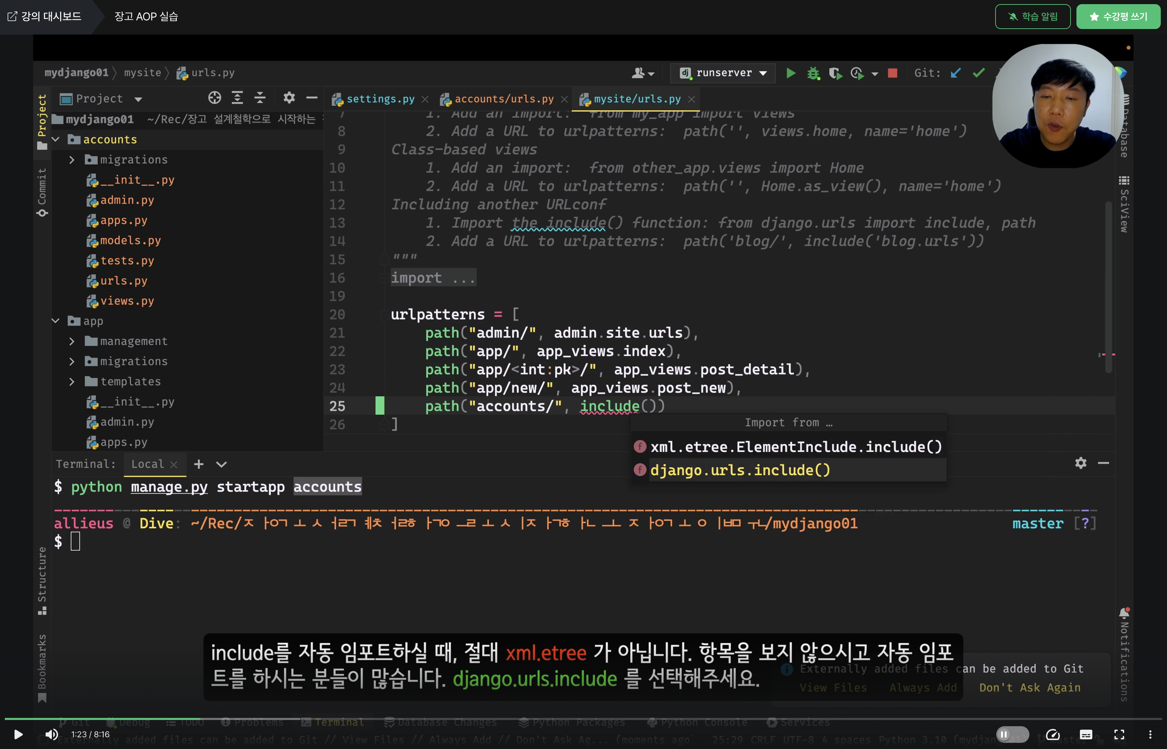This screenshot has height=749, width=1167.
Task: Expand the management folder
Action: tap(72, 341)
